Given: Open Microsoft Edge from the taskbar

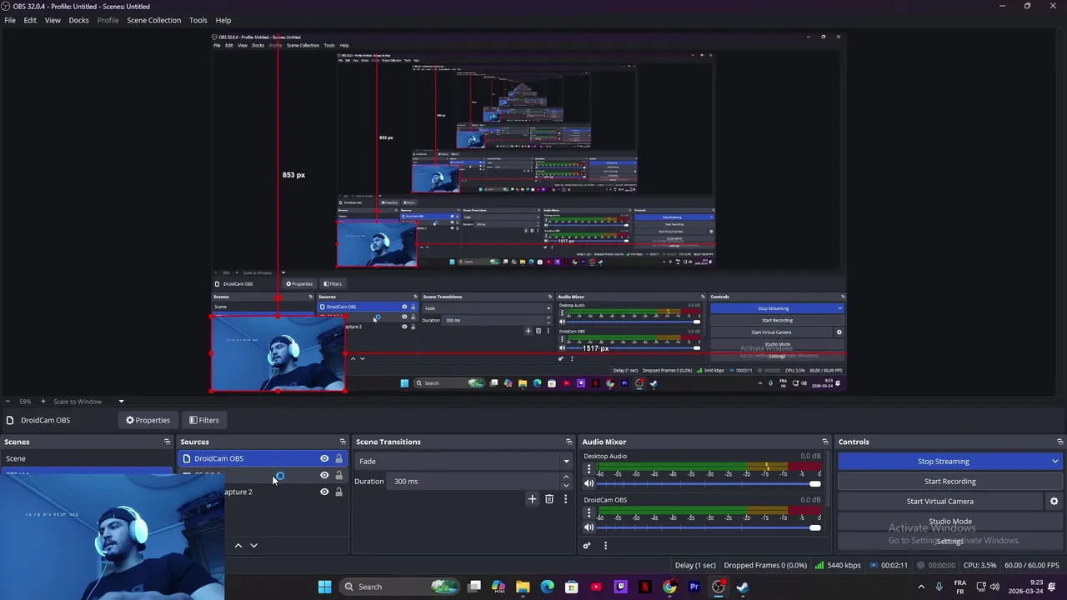Looking at the screenshot, I should pyautogui.click(x=547, y=587).
